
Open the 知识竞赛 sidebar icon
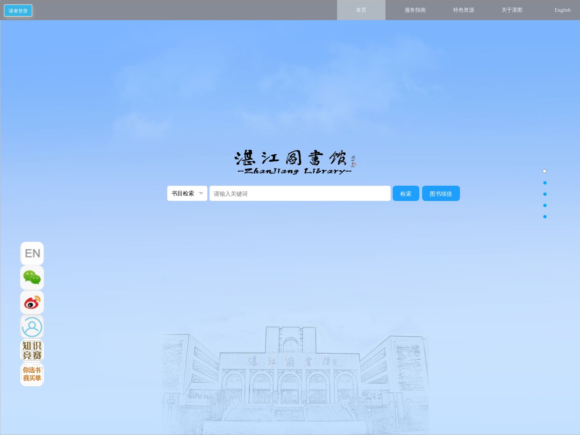32,350
